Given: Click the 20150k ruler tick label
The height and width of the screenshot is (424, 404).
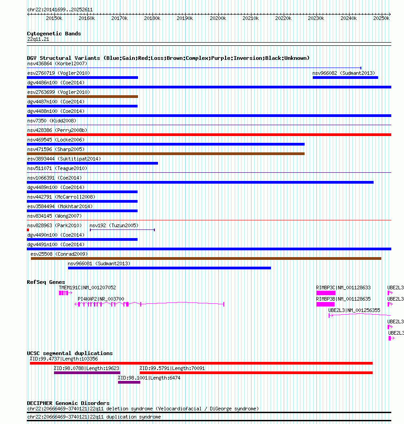Looking at the screenshot, I should click(x=54, y=19).
